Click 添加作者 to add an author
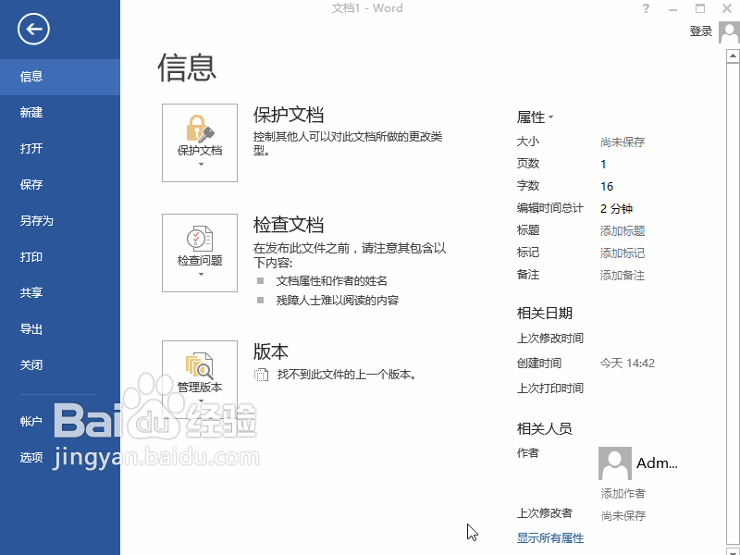The image size is (740, 555). click(x=623, y=494)
